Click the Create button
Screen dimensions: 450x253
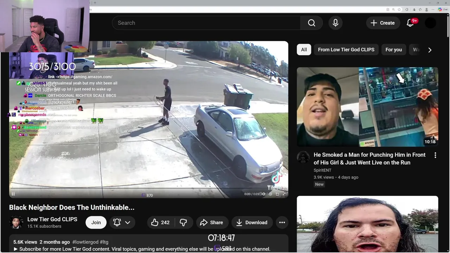pyautogui.click(x=383, y=23)
